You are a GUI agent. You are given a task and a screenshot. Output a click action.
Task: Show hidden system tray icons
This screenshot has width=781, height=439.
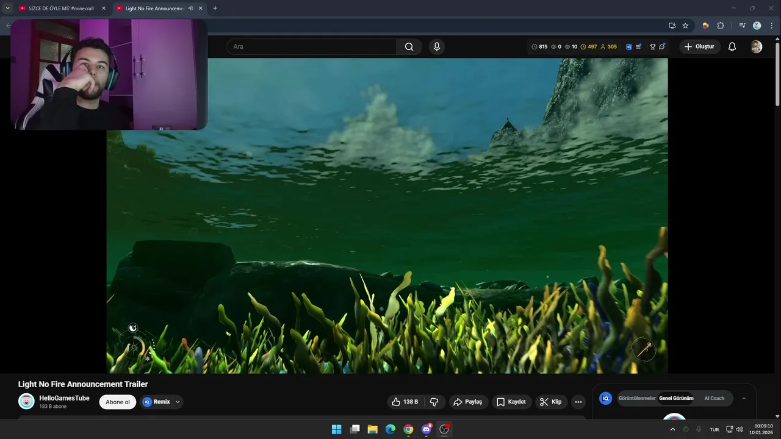tap(672, 429)
